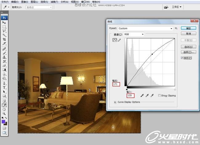Select the Zoom magnifier tool
Viewport: 200px width, 145px height.
[x=4, y=113]
